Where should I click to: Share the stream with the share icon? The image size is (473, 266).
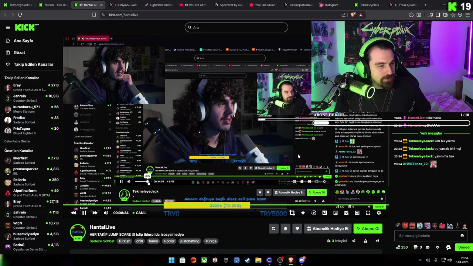[x=354, y=241]
